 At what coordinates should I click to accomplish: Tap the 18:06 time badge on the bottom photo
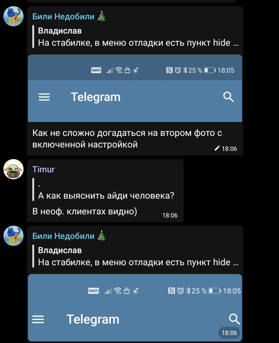point(229,333)
